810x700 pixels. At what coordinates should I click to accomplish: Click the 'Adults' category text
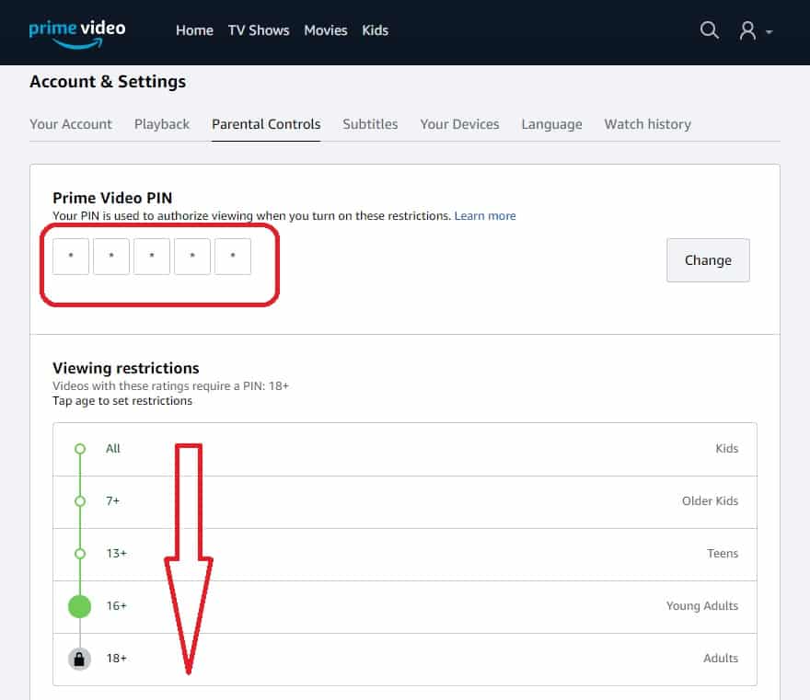[x=721, y=659]
